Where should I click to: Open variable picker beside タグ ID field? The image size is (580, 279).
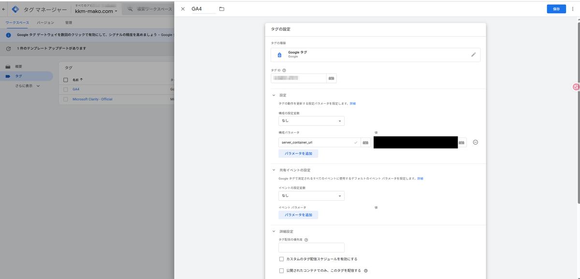(332, 78)
